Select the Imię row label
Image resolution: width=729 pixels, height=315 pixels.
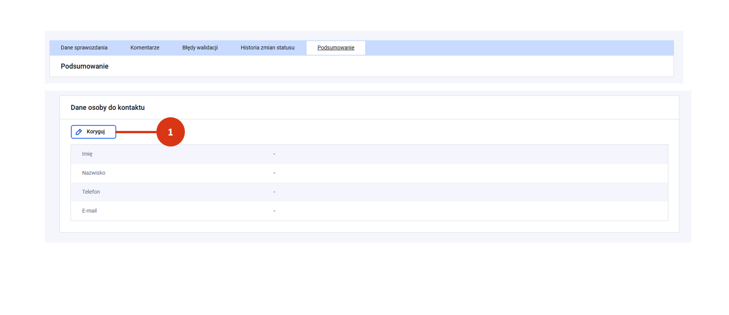click(x=87, y=154)
